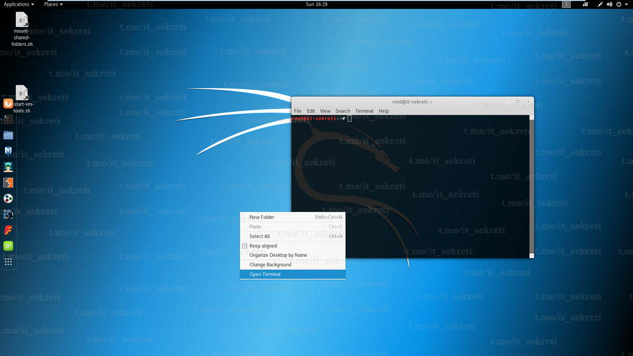This screenshot has width=633, height=356.
Task: Launch Faraday red F icon
Action: [x=8, y=230]
